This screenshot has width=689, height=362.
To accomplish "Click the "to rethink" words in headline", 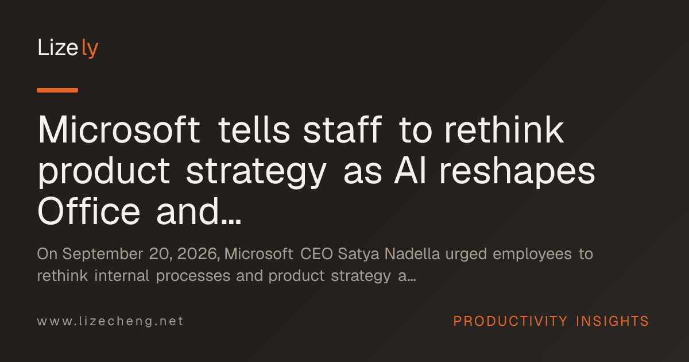I will click(481, 131).
